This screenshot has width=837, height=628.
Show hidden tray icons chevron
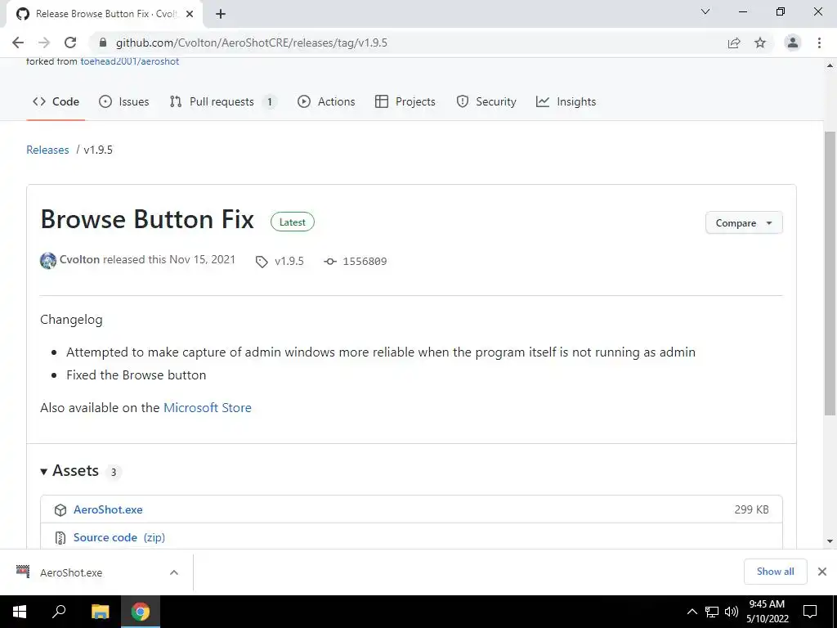692,612
